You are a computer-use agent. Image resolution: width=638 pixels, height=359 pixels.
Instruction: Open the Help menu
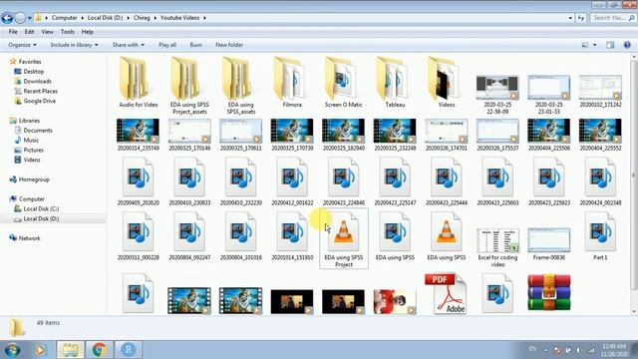pos(88,31)
